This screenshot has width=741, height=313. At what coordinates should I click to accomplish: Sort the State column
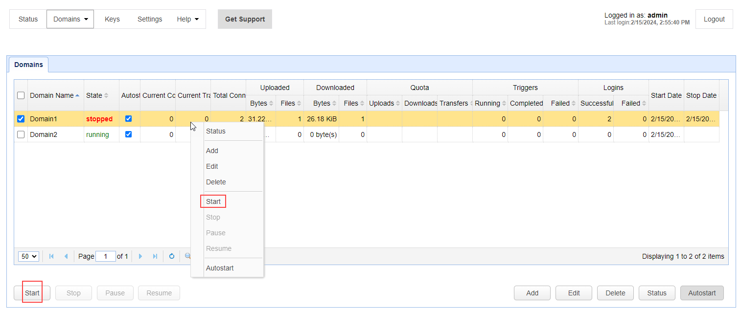click(x=106, y=95)
